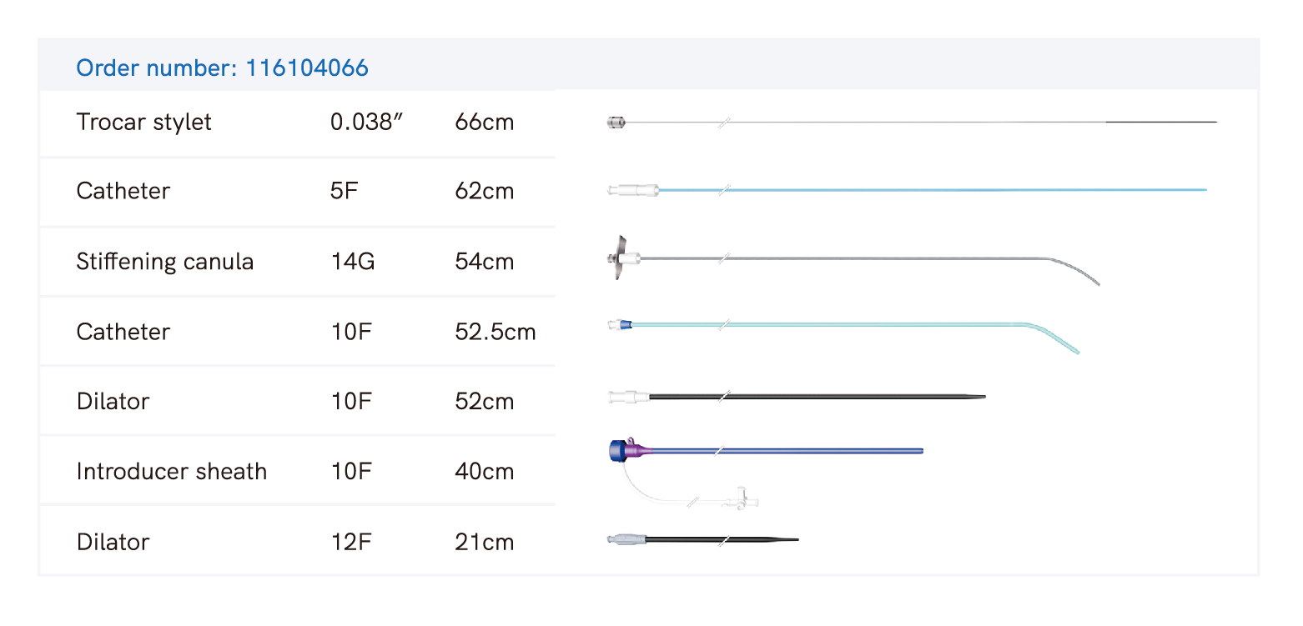This screenshot has width=1303, height=626.
Task: Click the 52.5cm length value
Action: pos(496,332)
